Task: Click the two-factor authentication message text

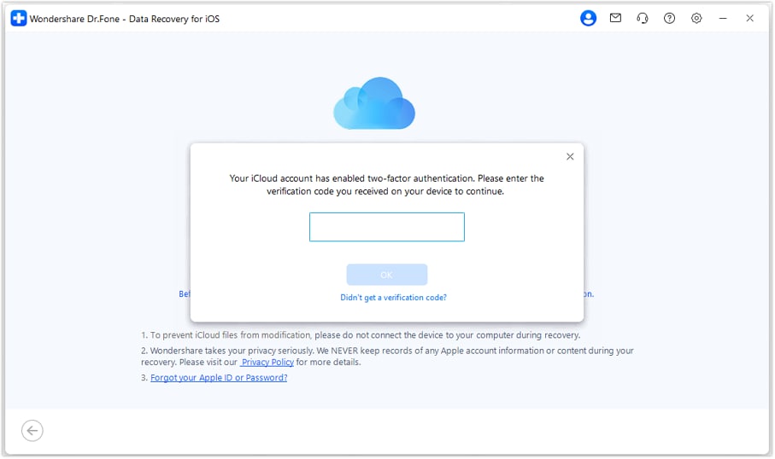Action: pyautogui.click(x=386, y=184)
